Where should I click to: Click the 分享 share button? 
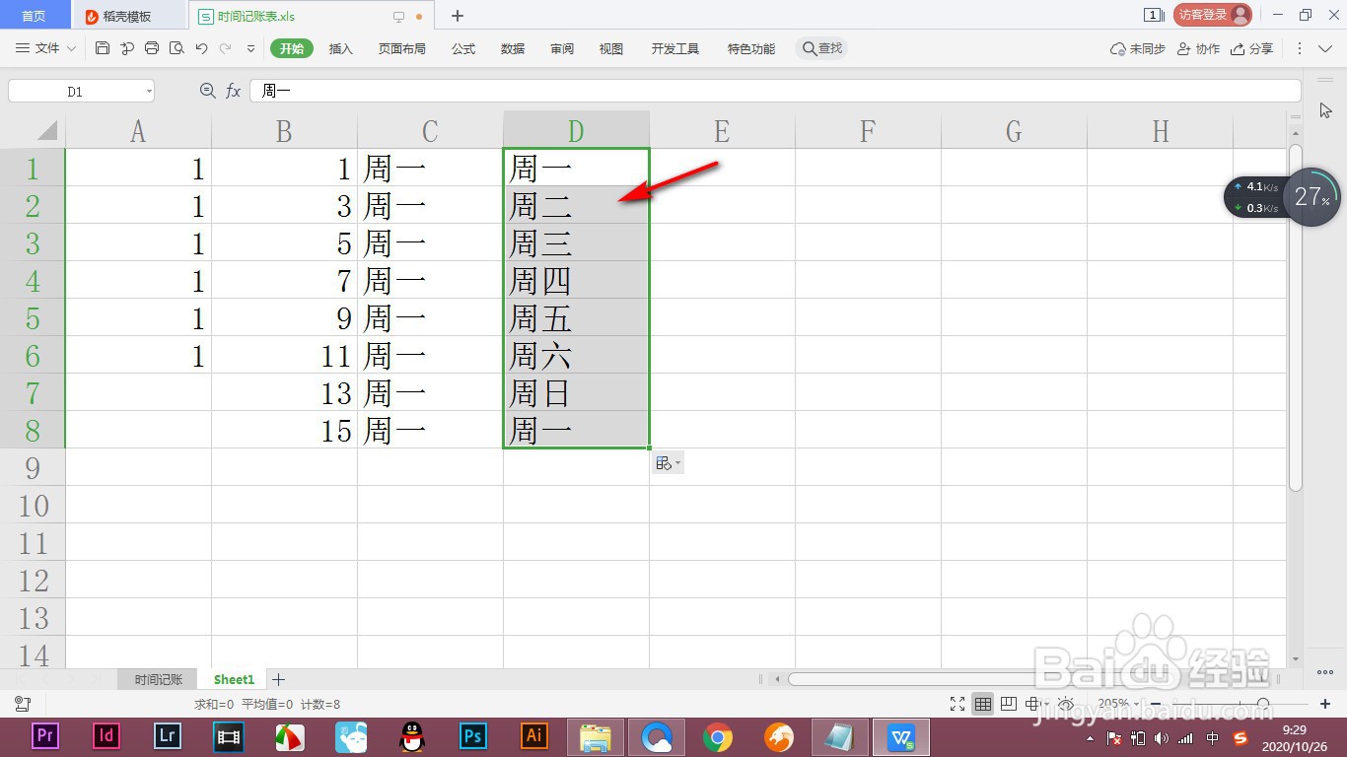pyautogui.click(x=1259, y=47)
